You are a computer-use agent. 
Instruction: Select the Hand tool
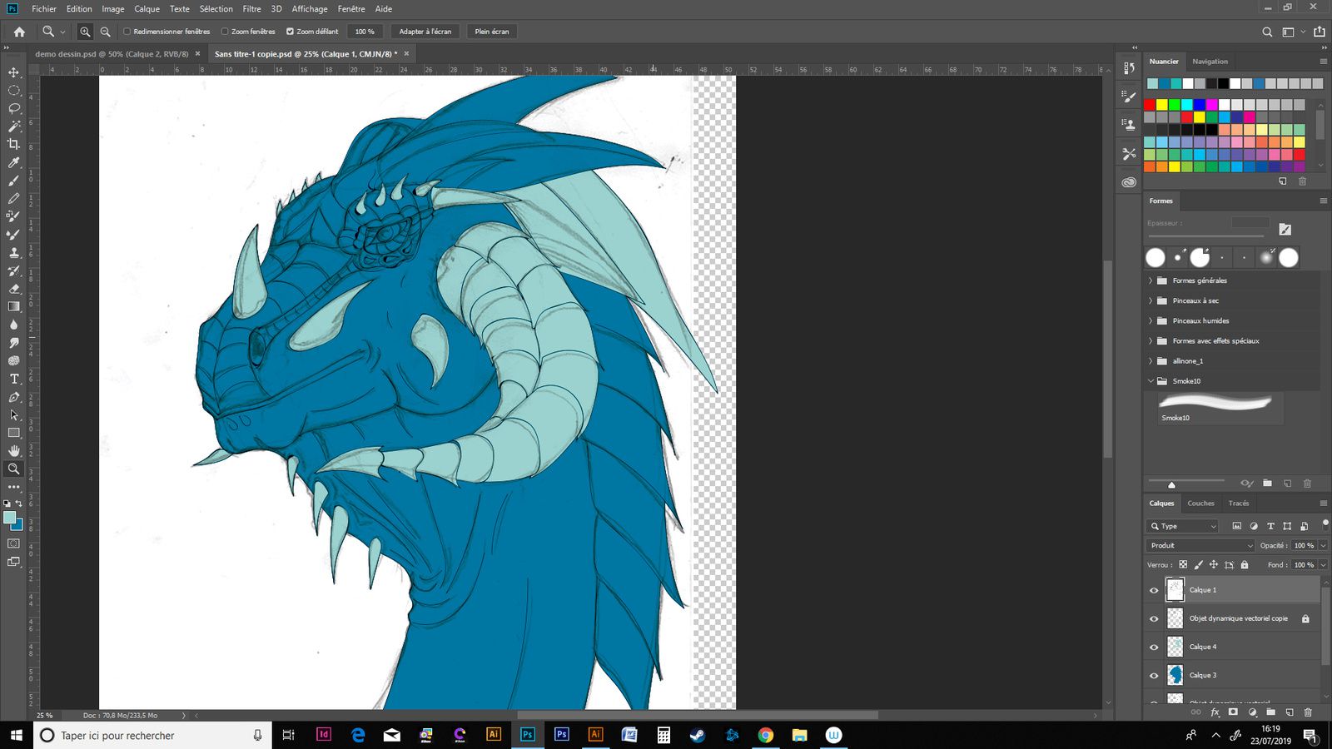coord(14,450)
